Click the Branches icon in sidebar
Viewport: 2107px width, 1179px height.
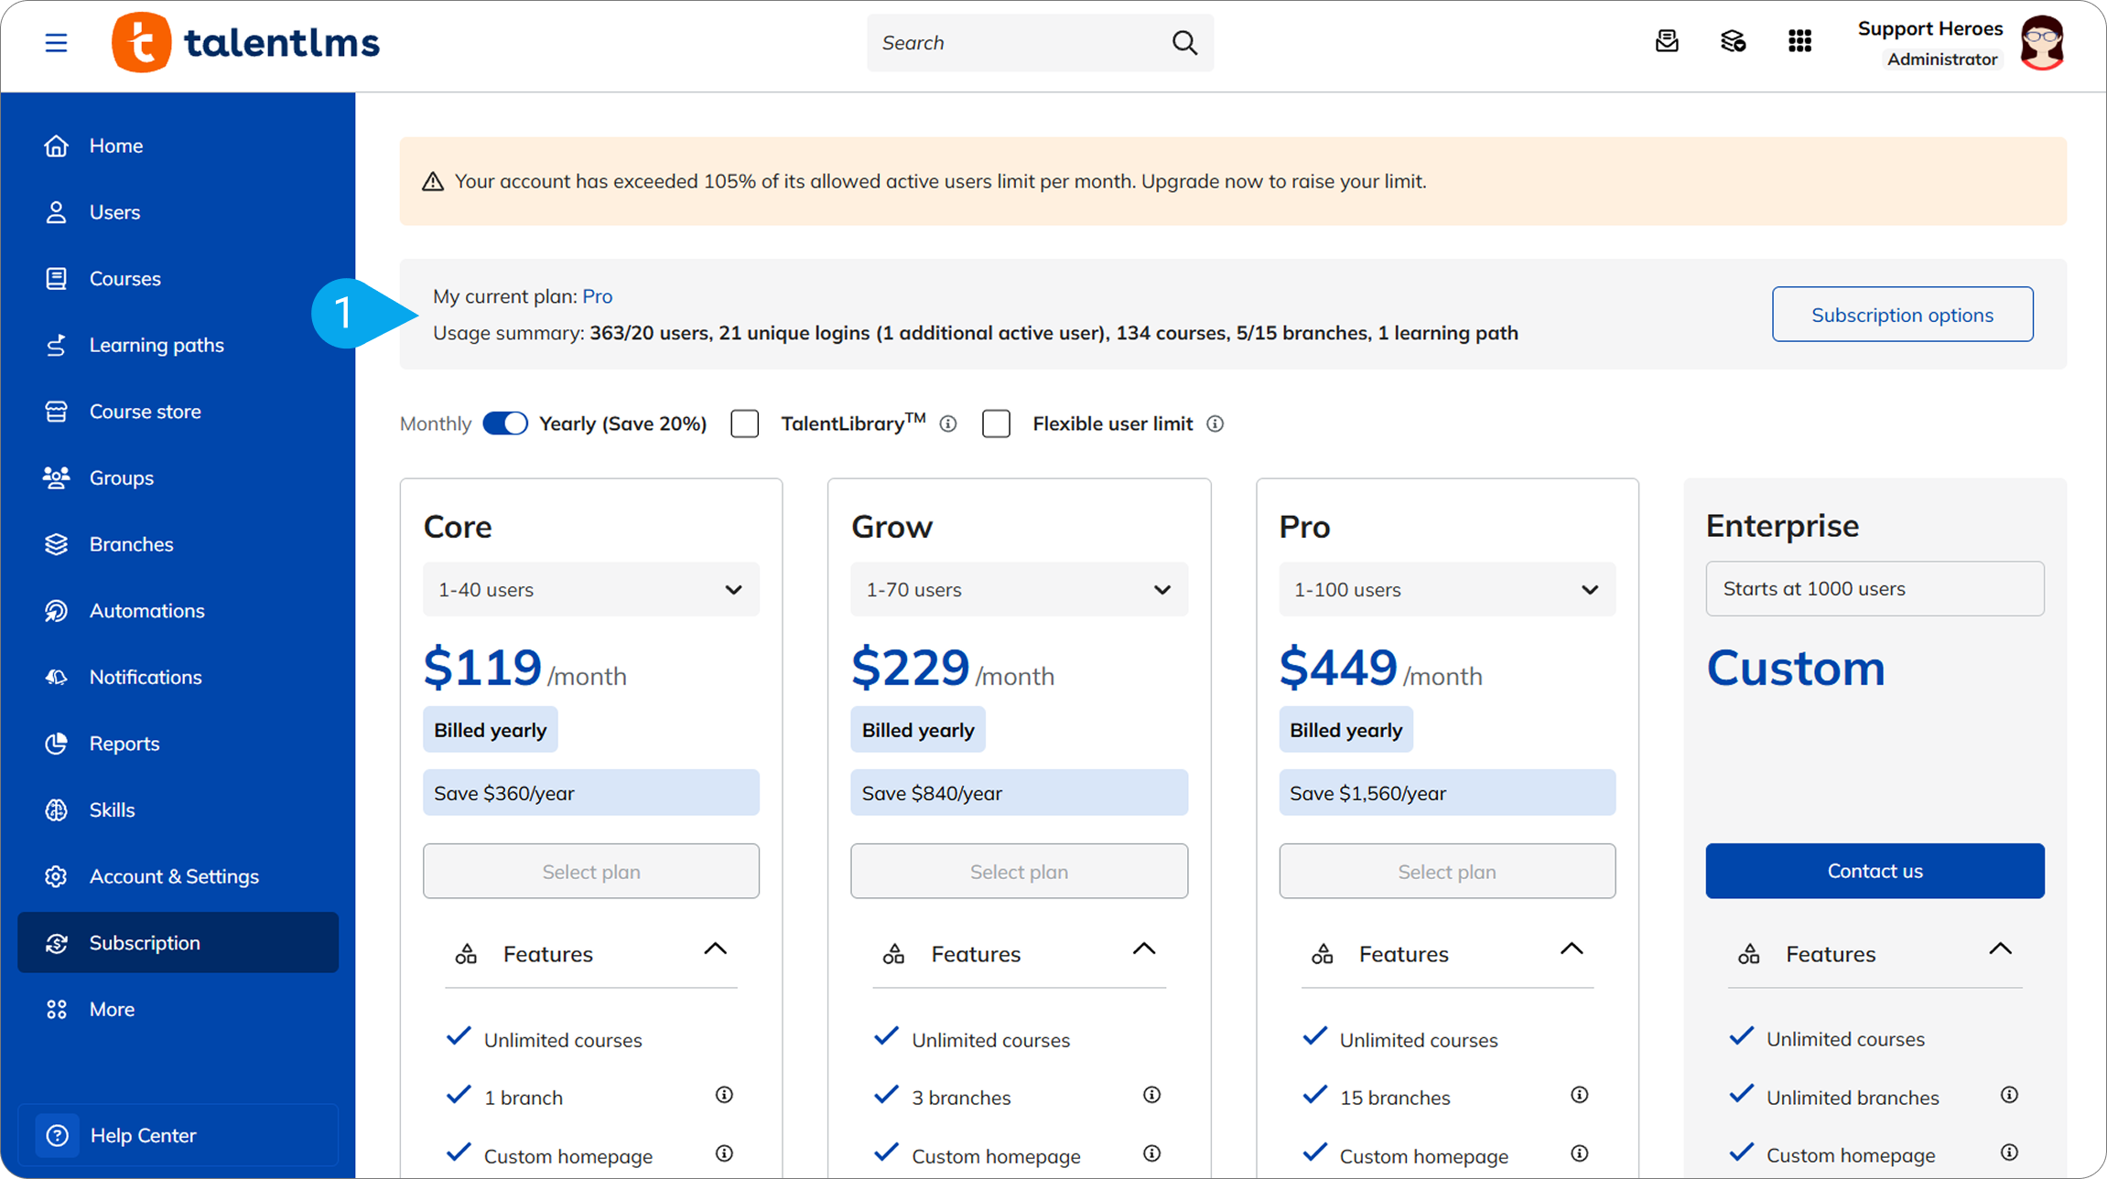(x=56, y=544)
